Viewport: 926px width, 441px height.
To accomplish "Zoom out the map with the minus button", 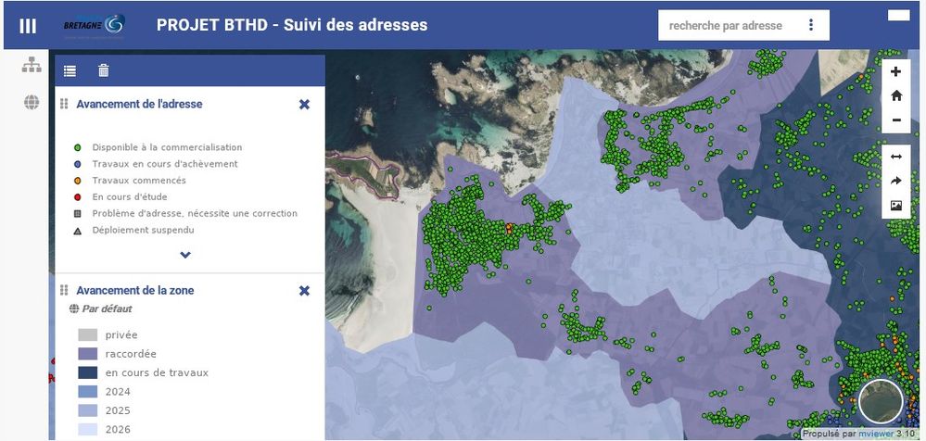I will [x=896, y=120].
